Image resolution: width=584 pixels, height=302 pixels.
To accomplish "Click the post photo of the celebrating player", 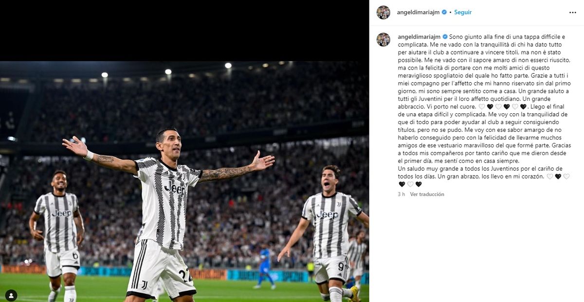I will click(x=184, y=181).
